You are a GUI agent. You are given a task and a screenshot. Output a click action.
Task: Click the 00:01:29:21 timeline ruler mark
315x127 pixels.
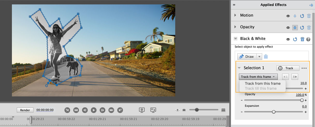pos(98,119)
